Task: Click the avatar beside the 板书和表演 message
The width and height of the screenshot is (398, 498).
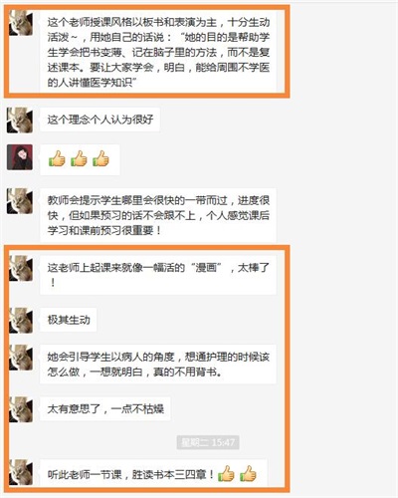Action: pos(21,23)
